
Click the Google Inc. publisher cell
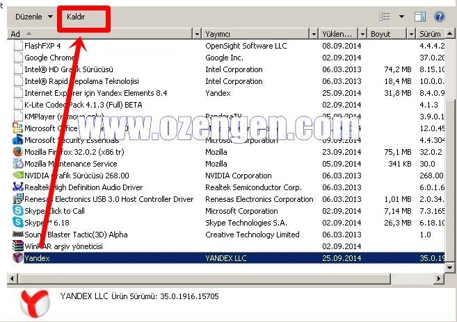[225, 58]
